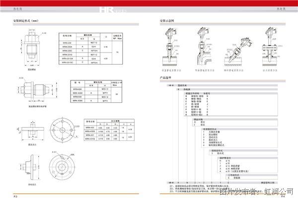This screenshot has height=198, width=298.
Task: Click the 安装固定形式 (mm) section heading
Action: click(x=26, y=20)
